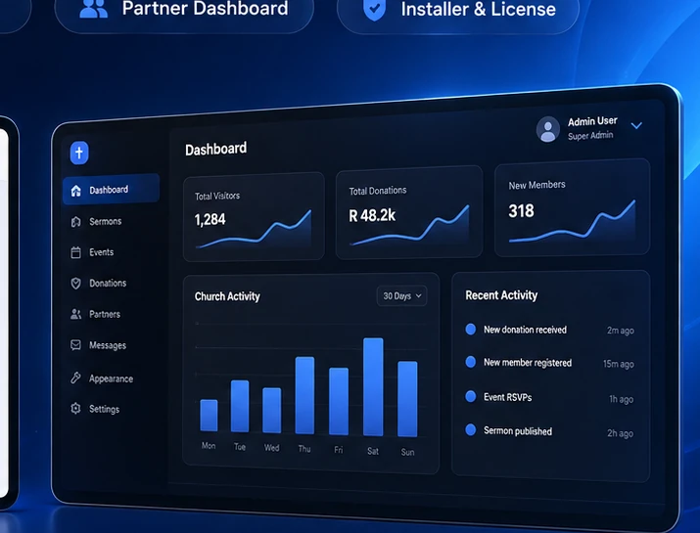Click the New Members trend line chart
This screenshot has height=533, width=700.
coord(573,221)
